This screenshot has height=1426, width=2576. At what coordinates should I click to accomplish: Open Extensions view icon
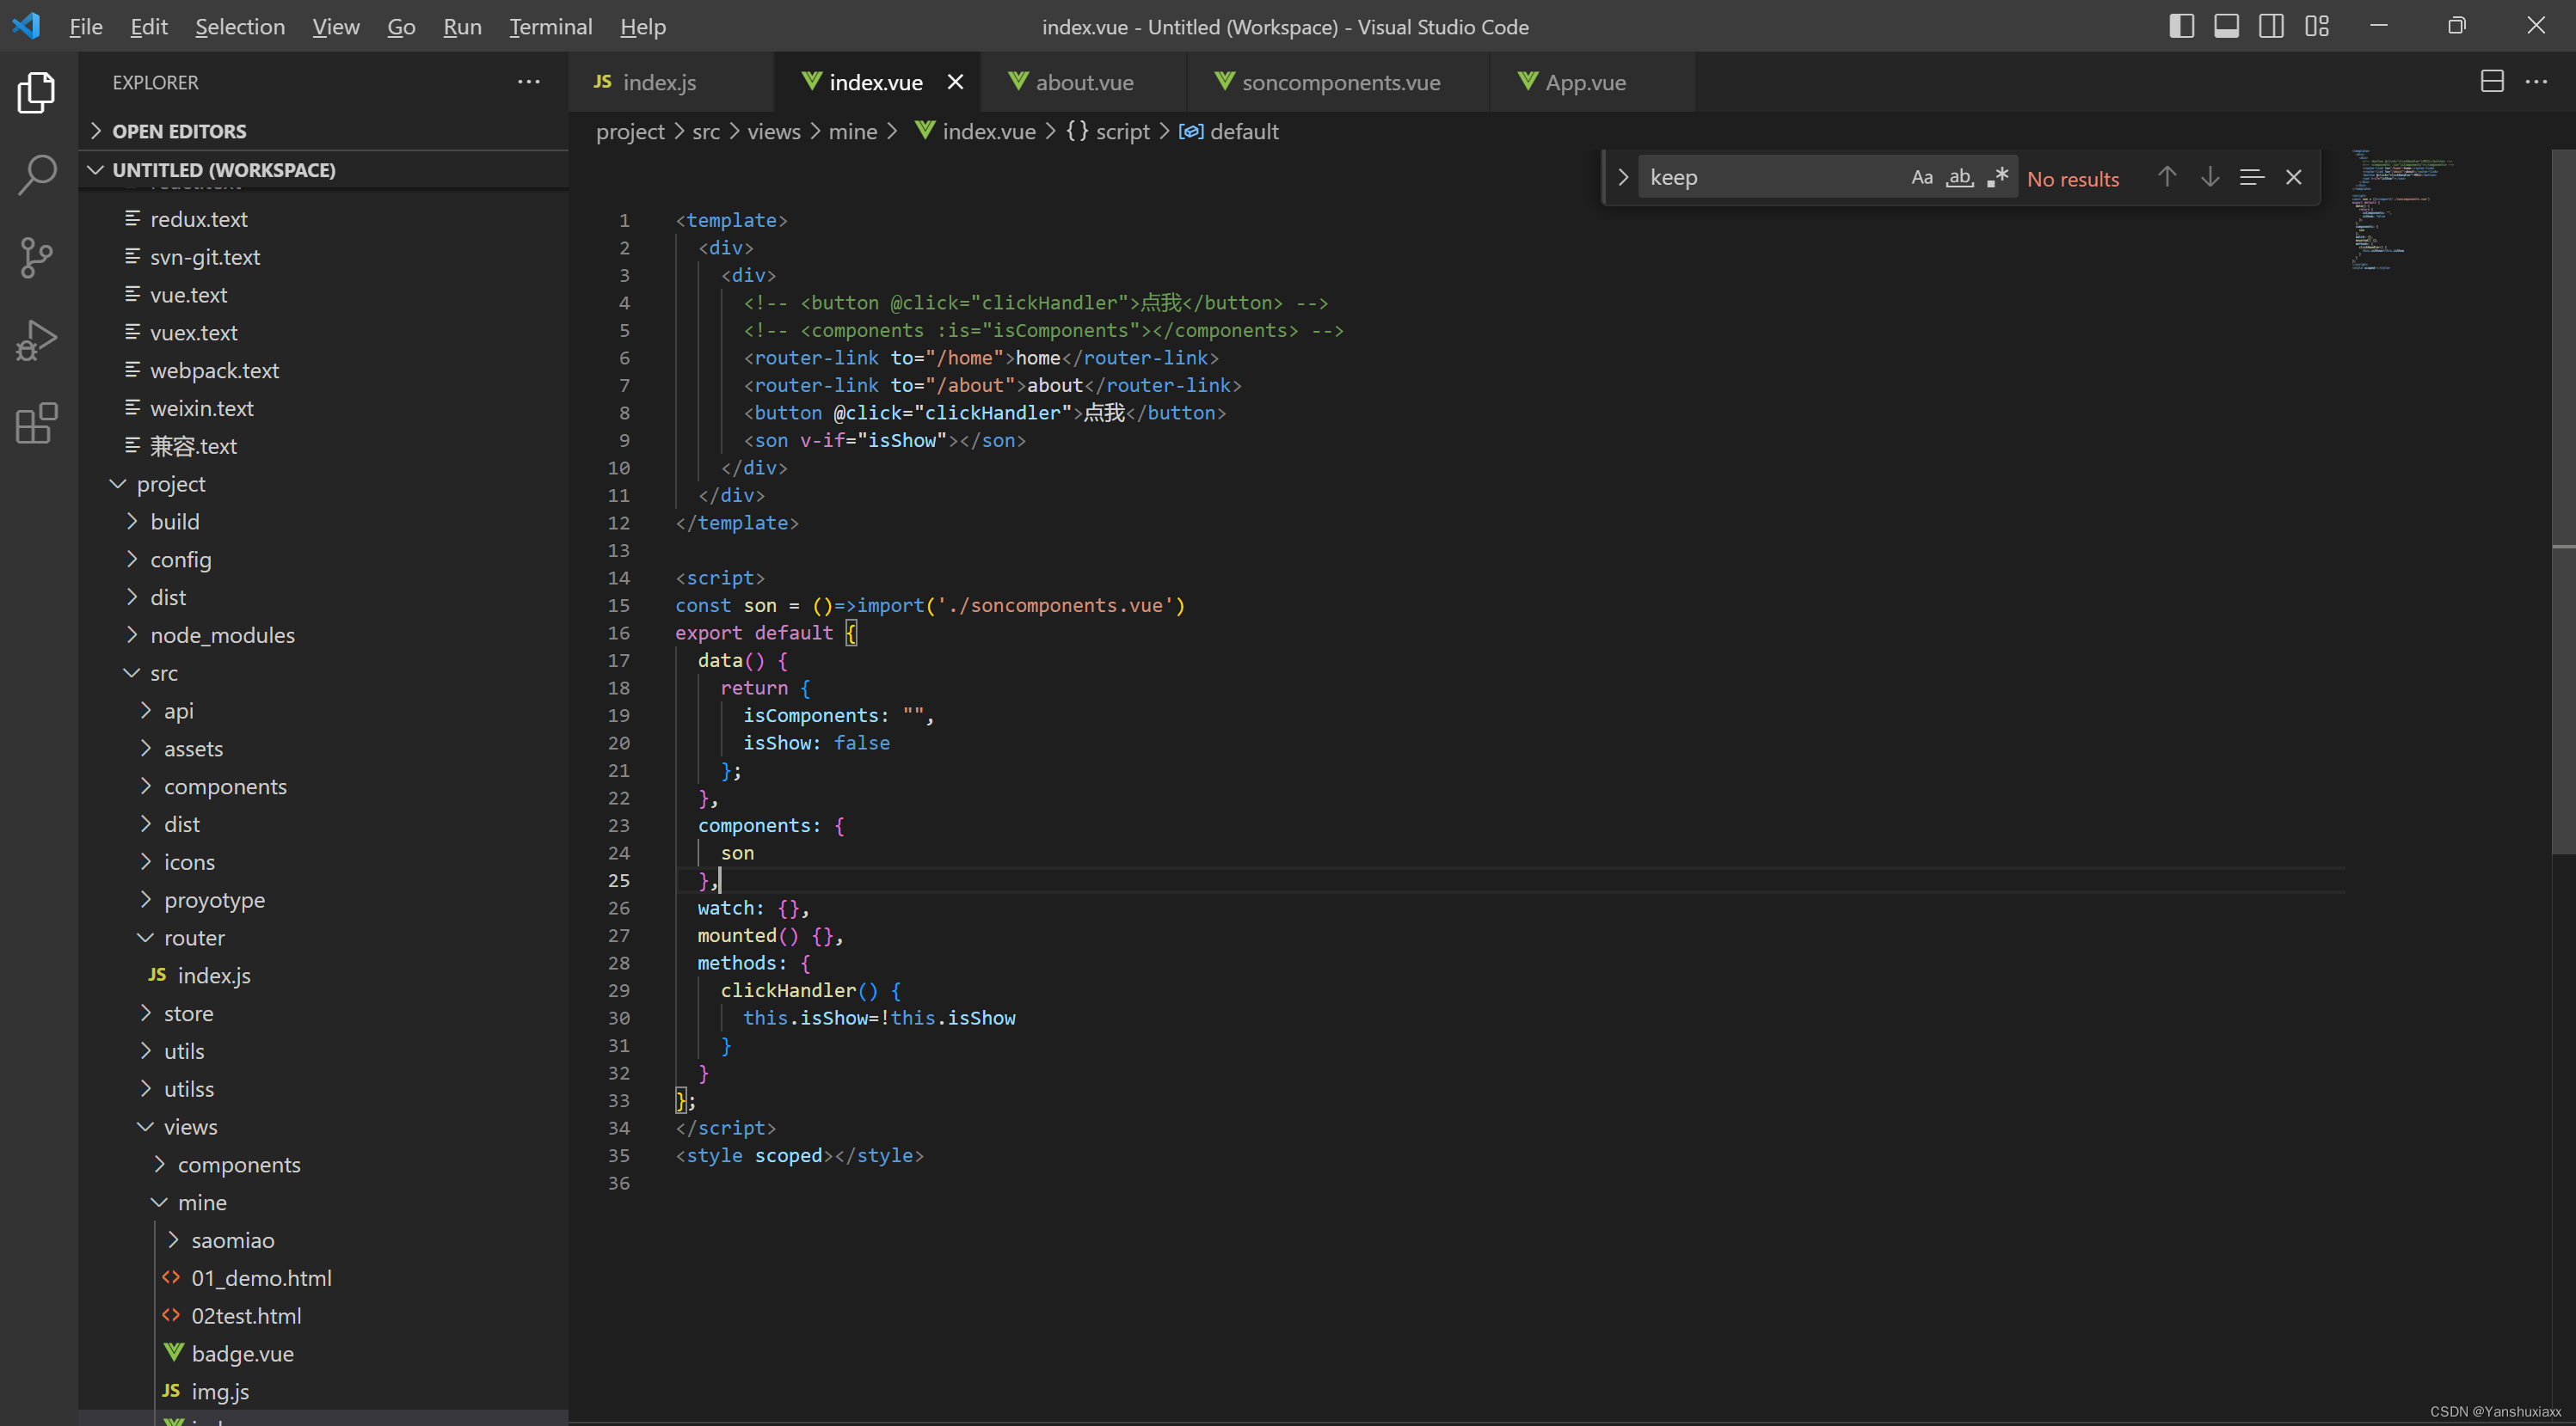(37, 424)
